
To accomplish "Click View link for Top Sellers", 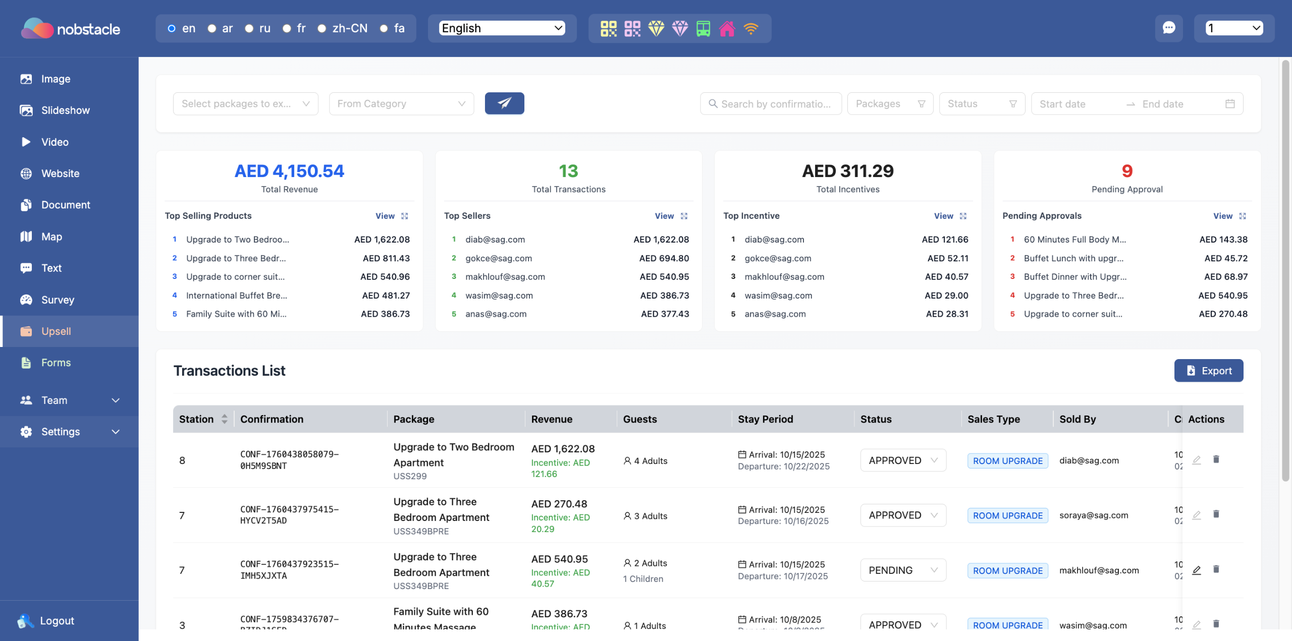I will pos(664,216).
